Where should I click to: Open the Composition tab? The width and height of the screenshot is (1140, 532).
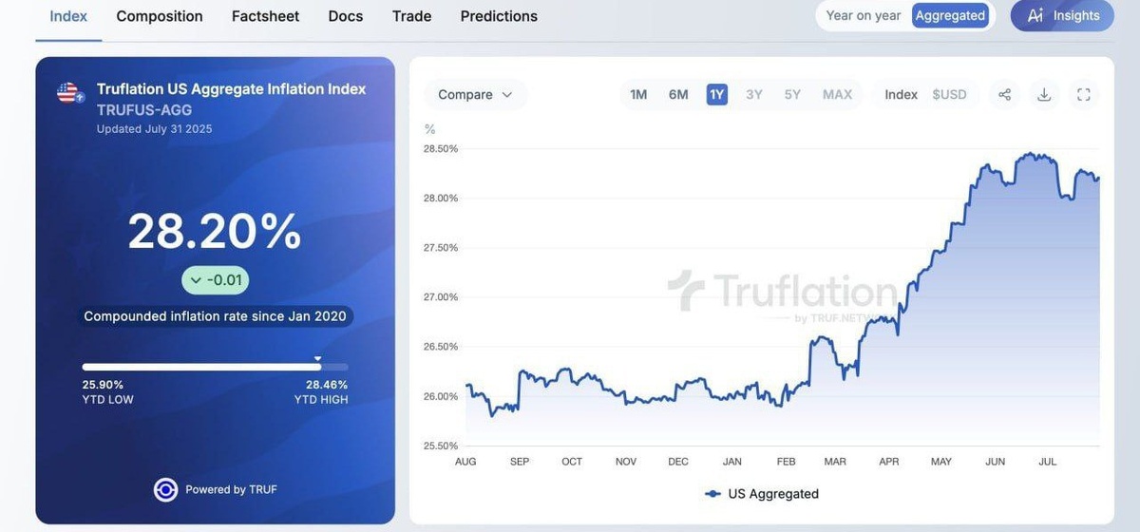(160, 16)
